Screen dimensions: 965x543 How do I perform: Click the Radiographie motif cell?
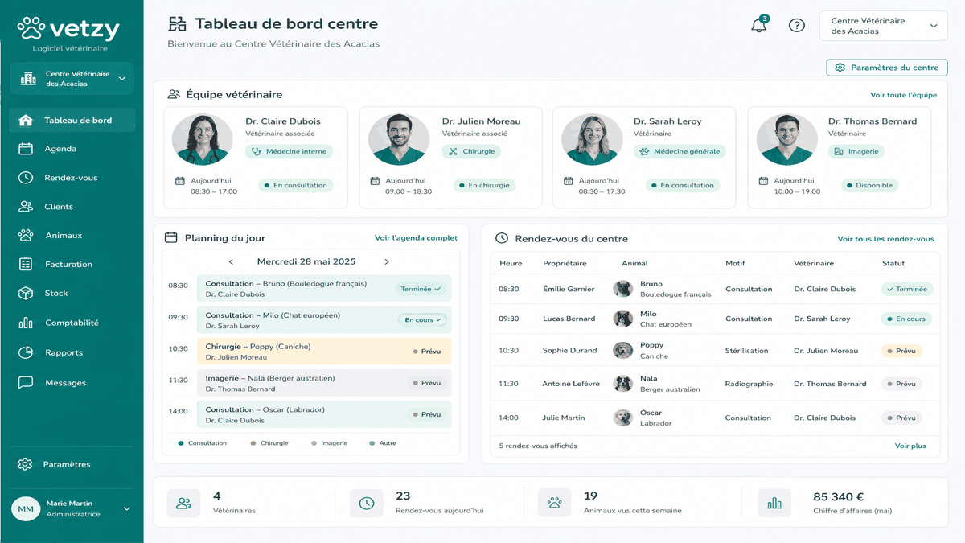[x=749, y=384]
